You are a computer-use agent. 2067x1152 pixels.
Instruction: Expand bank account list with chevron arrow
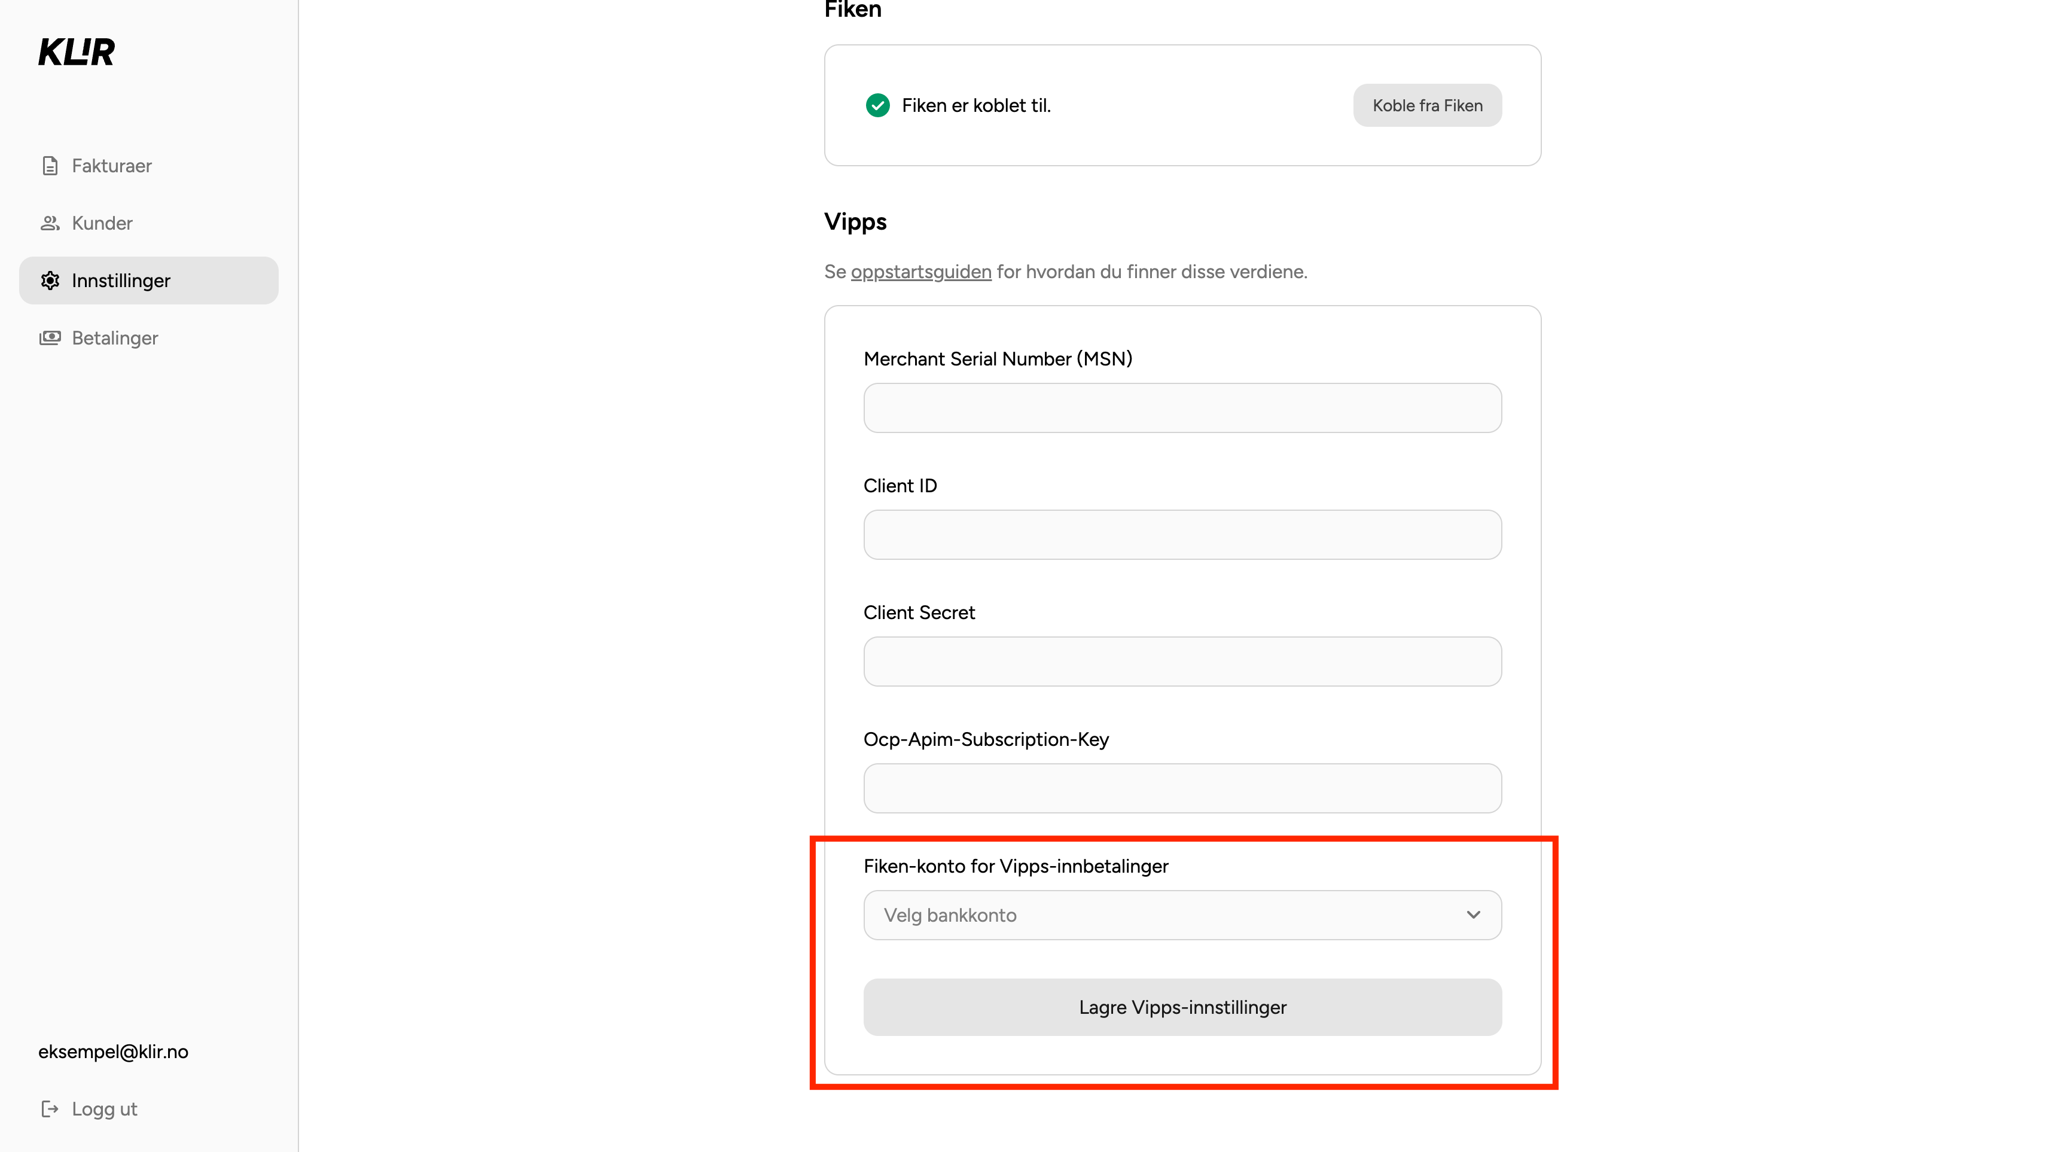1473,915
